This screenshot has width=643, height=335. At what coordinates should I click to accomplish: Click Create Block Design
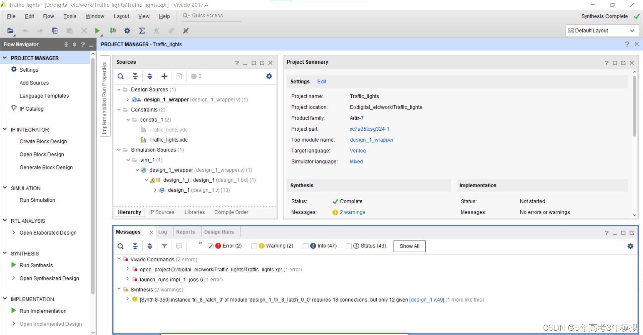pos(43,141)
